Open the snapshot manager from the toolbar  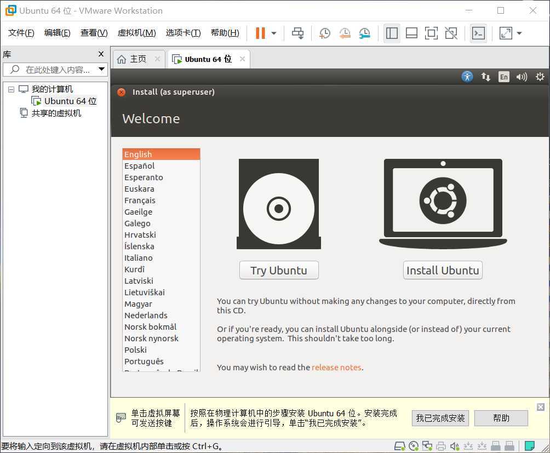[365, 33]
